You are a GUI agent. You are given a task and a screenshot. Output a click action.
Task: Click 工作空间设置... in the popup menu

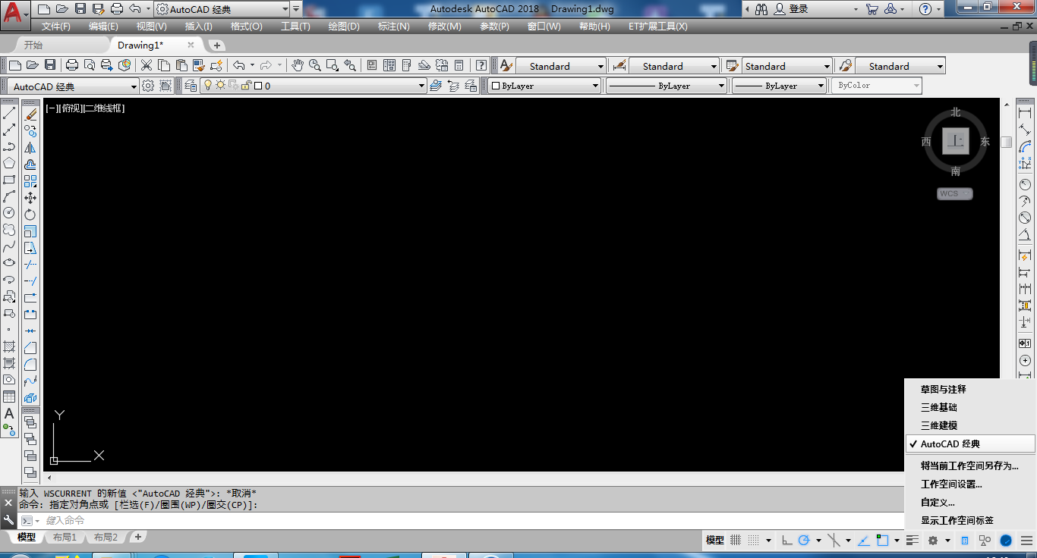951,484
